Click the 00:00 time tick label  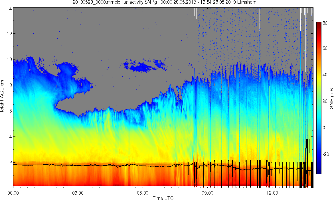click(13, 193)
